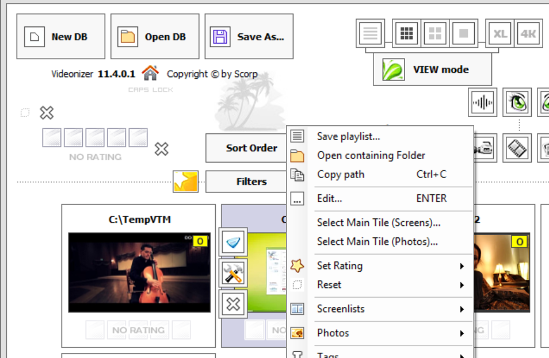Open the cello player video thumbnail
This screenshot has width=549, height=358.
click(x=138, y=272)
